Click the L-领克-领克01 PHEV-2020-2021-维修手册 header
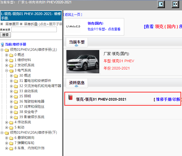The width and height of the screenshot is (182, 156). (31, 16)
